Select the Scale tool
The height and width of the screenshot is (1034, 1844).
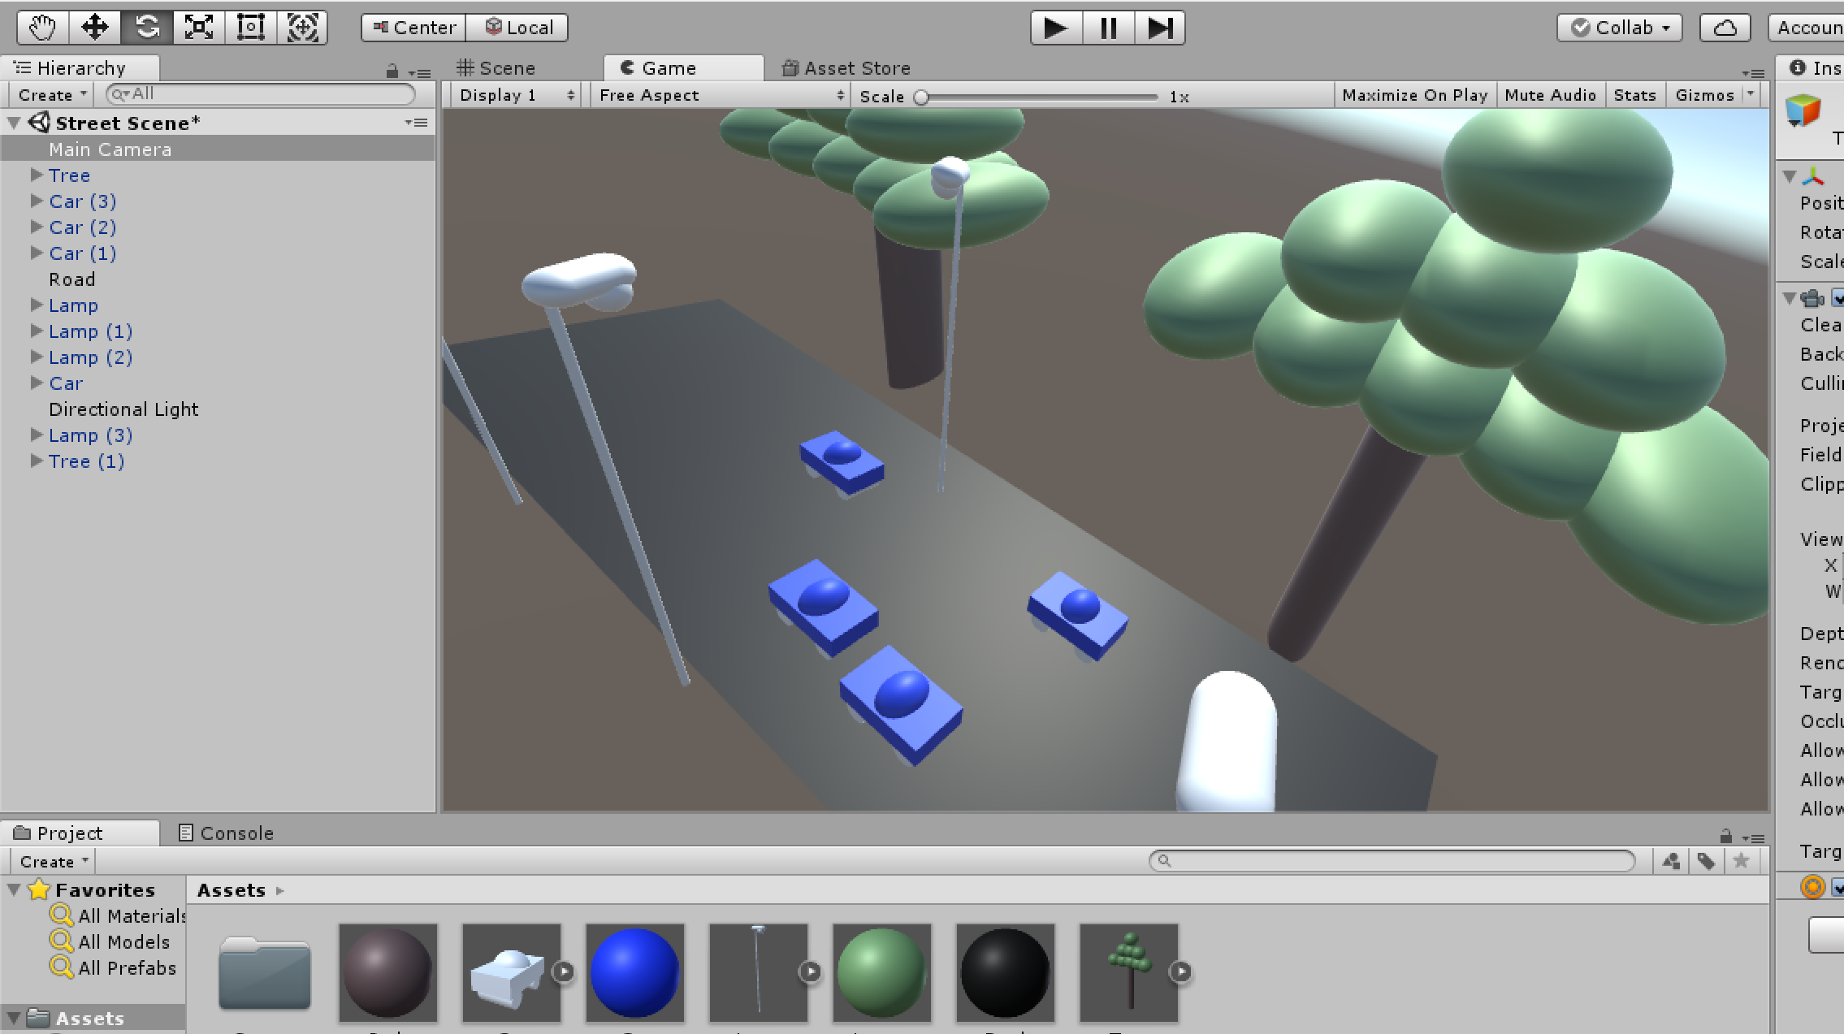click(x=199, y=28)
